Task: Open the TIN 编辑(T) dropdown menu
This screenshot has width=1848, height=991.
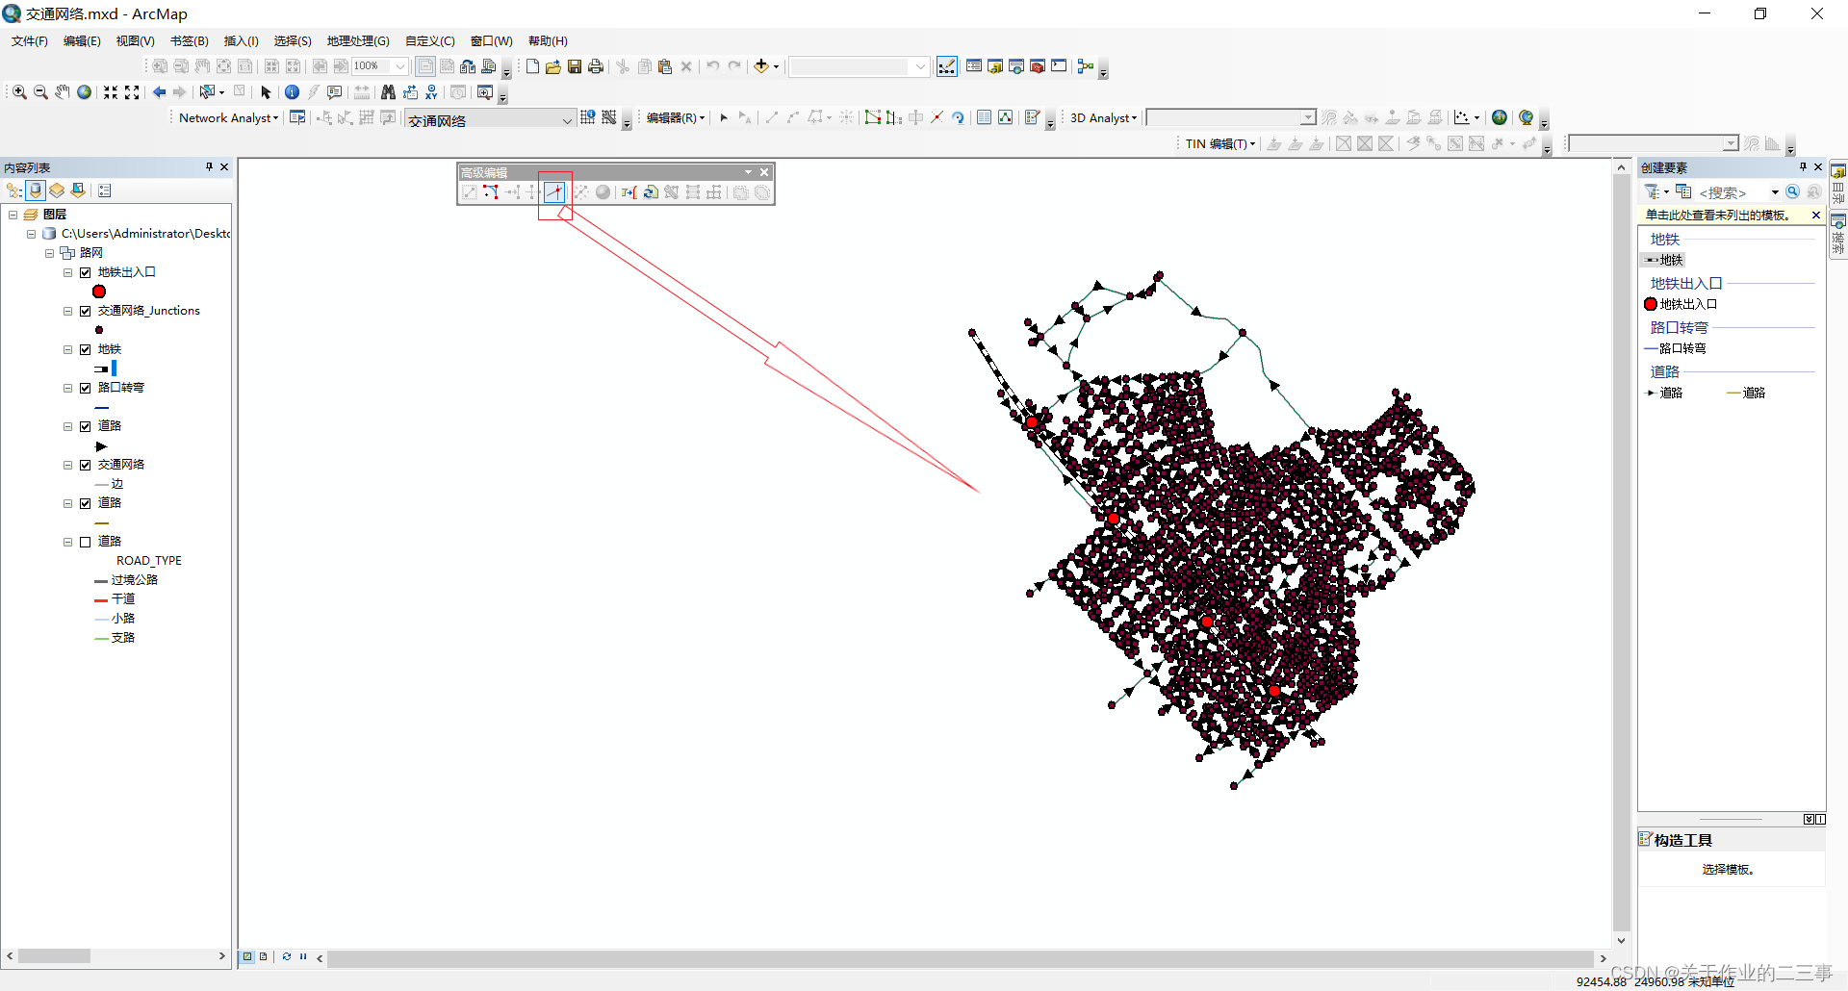Action: click(x=1220, y=143)
